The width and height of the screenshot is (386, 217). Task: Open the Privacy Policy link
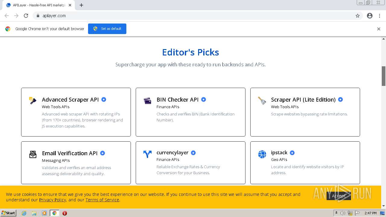point(52,200)
